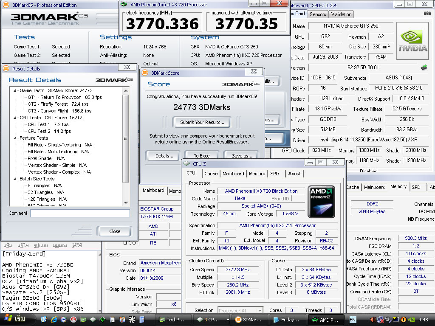Click the volume speaker icon in system tray
Viewport: 435px width, 326px height.
pos(373,319)
